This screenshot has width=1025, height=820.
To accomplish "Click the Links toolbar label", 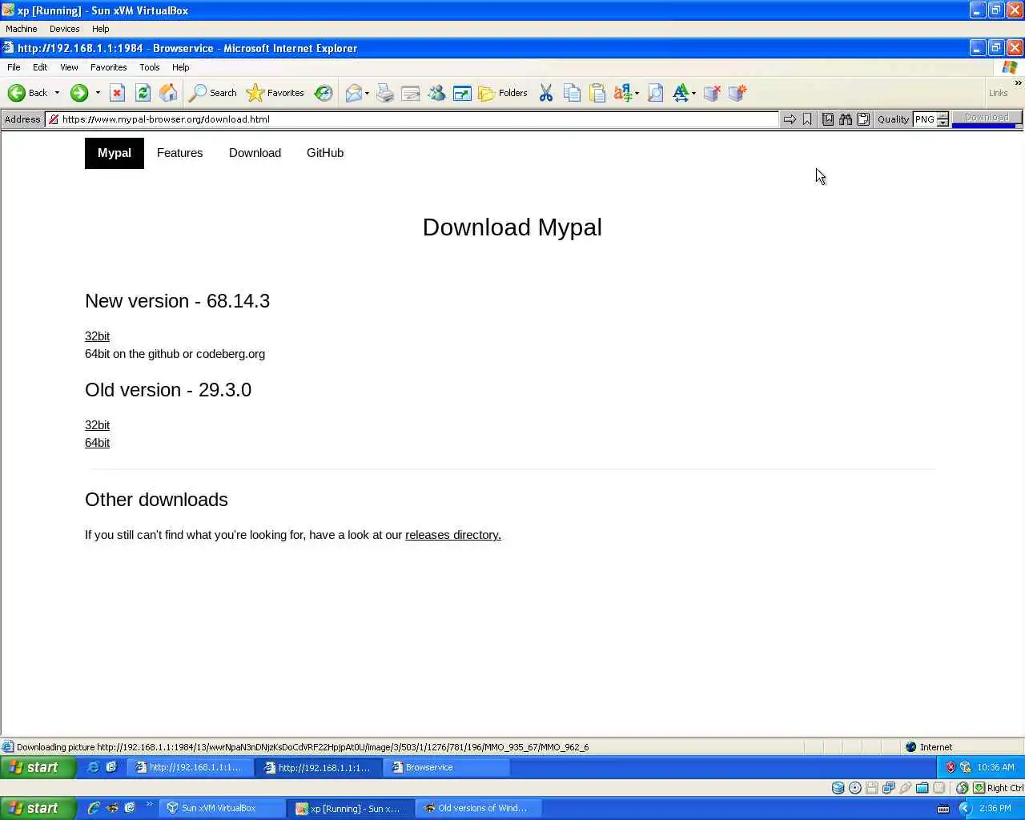I will pyautogui.click(x=998, y=93).
